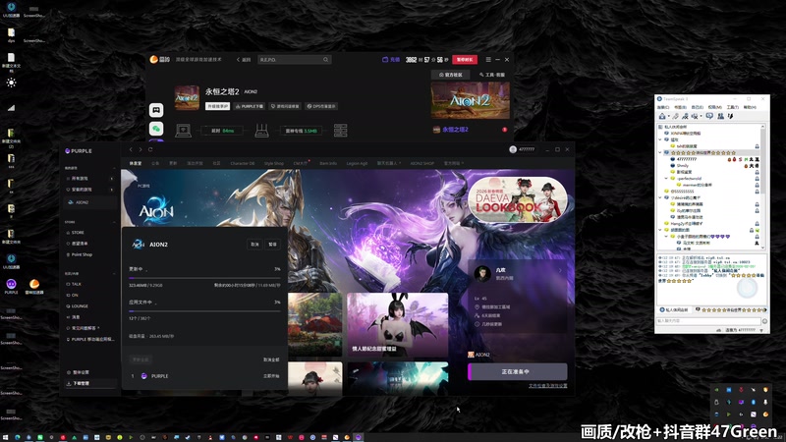Click cancel all in download panel
786x442 pixels.
pyautogui.click(x=271, y=359)
